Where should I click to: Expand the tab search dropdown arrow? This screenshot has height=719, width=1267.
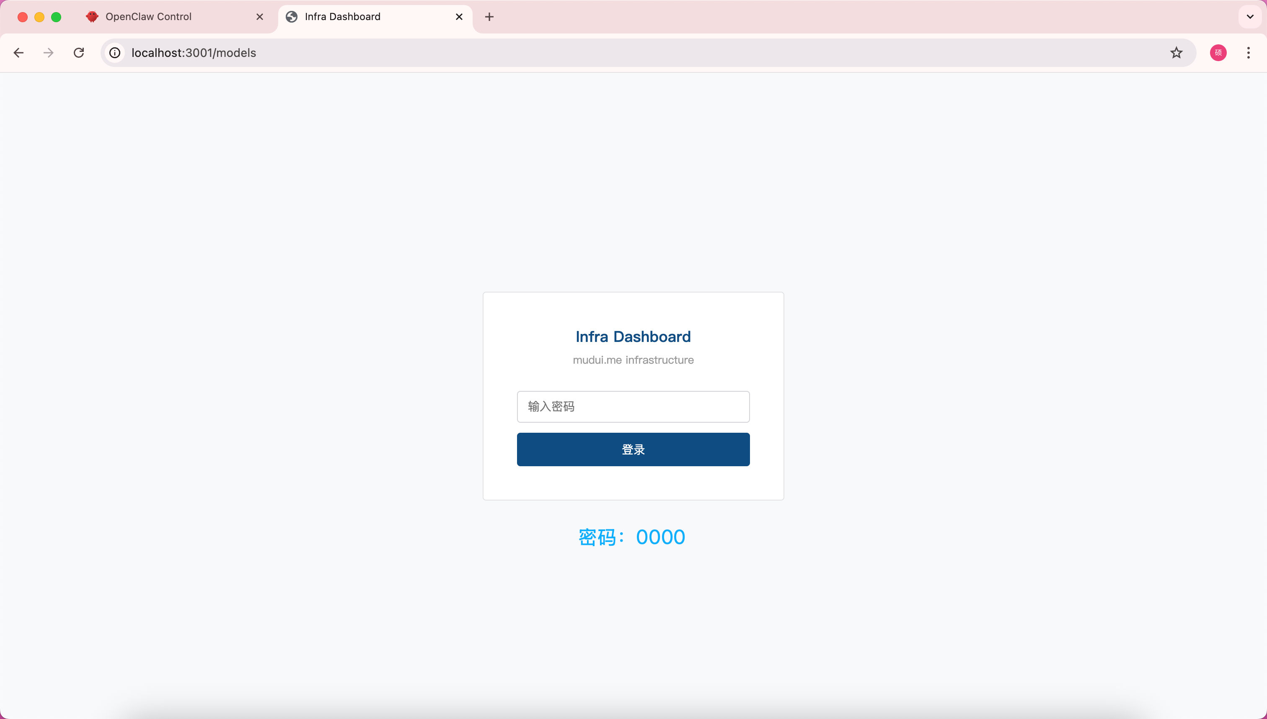coord(1250,17)
